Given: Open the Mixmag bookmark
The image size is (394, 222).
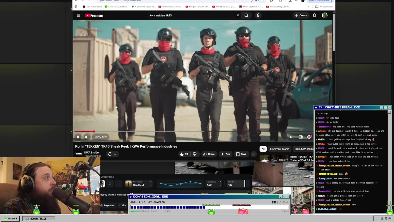Looking at the screenshot, I should (x=251, y=6).
